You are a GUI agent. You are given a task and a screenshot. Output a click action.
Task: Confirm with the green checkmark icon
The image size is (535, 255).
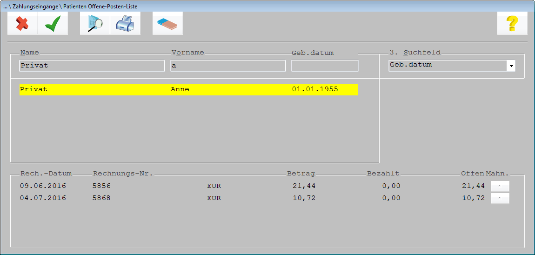53,24
